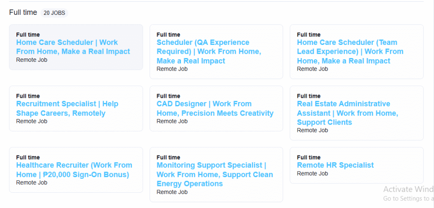Click Remote Job label under Healthcare Recruiter
The image size is (434, 208).
(32, 183)
